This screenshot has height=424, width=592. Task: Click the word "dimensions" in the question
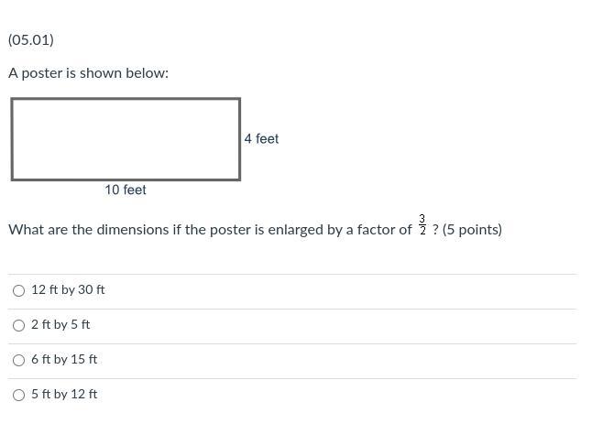(x=127, y=230)
